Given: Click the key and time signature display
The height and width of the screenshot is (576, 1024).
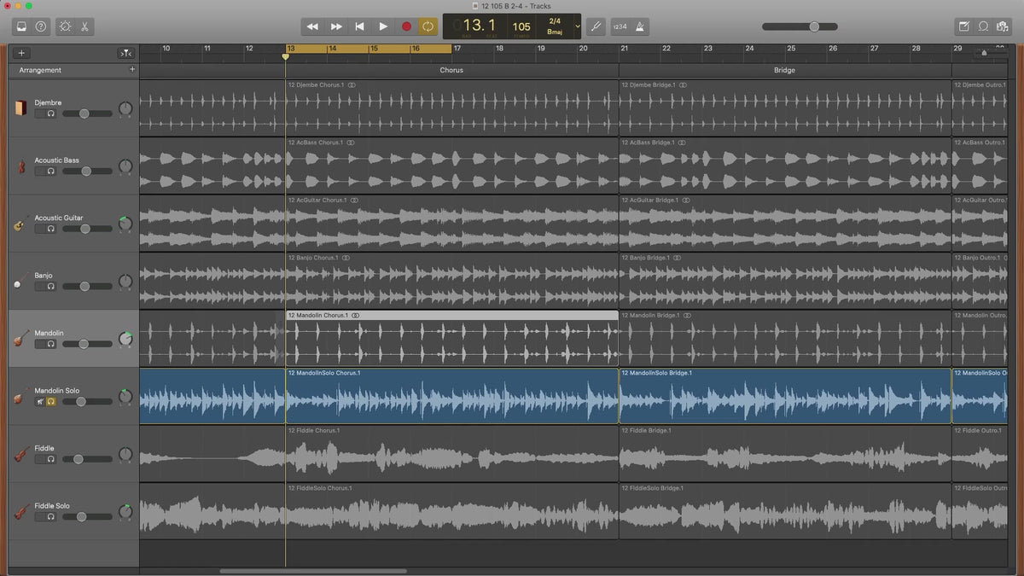Looking at the screenshot, I should click(555, 26).
